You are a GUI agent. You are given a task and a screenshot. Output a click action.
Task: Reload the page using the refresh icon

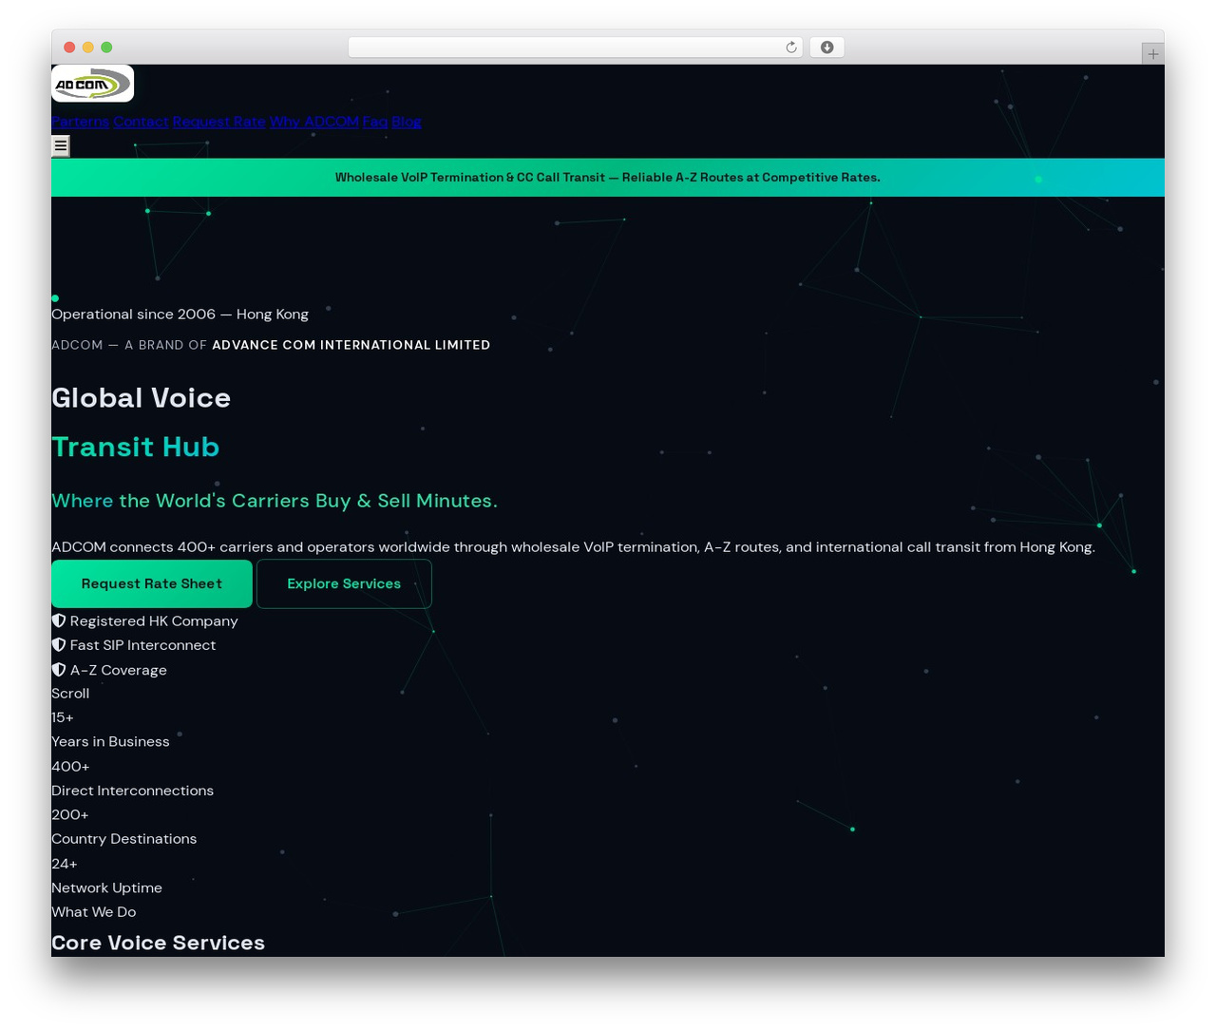click(x=790, y=48)
